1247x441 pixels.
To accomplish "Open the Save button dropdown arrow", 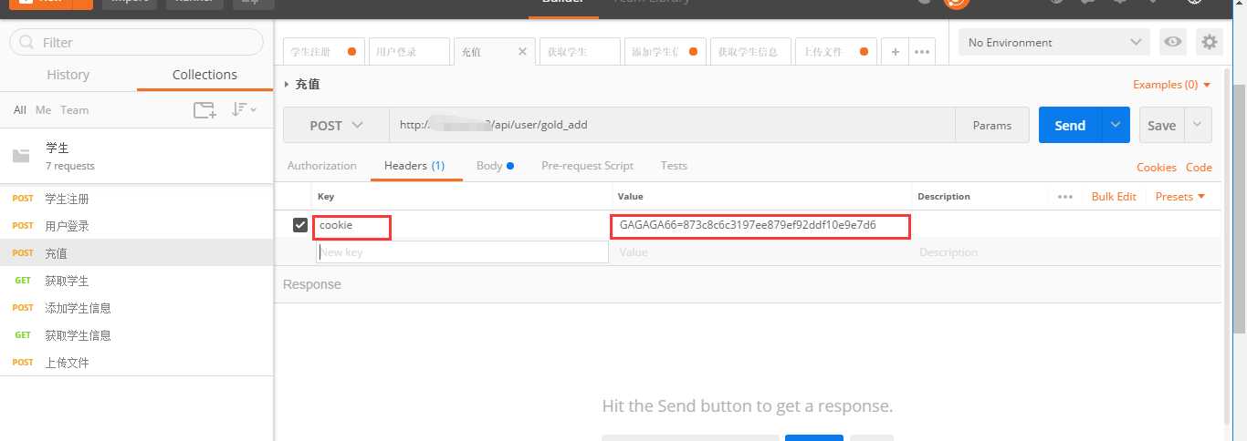I will click(x=1199, y=125).
